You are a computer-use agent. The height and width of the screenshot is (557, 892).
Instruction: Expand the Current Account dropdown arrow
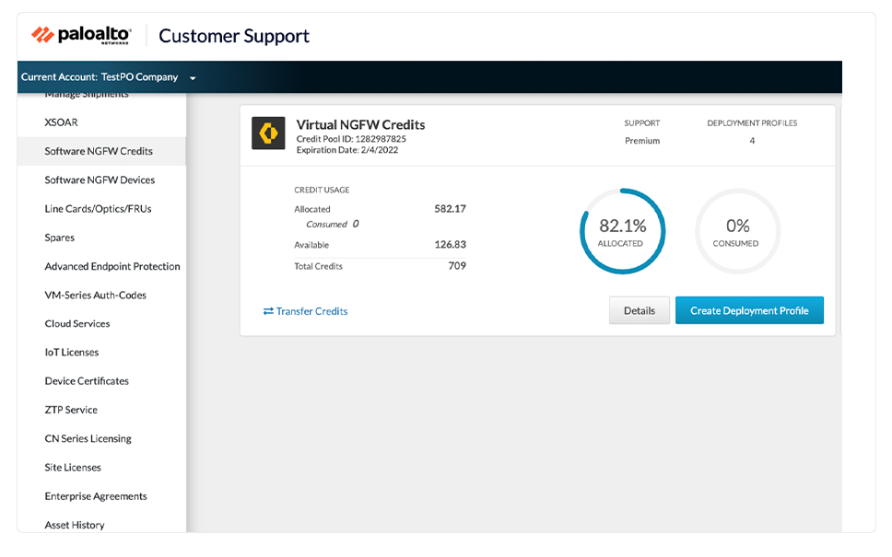point(193,78)
